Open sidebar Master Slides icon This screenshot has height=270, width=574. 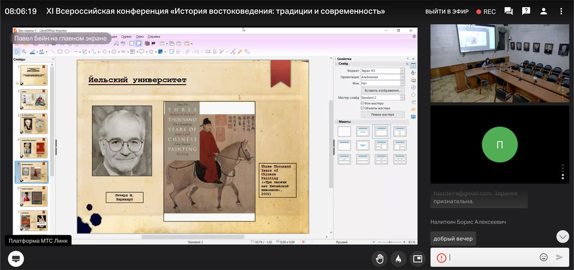coord(413,117)
